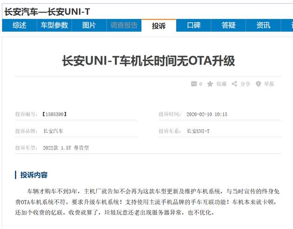Click the 长安汽车—长安UNI-T page header
This screenshot has height=229, width=293.
click(x=47, y=12)
